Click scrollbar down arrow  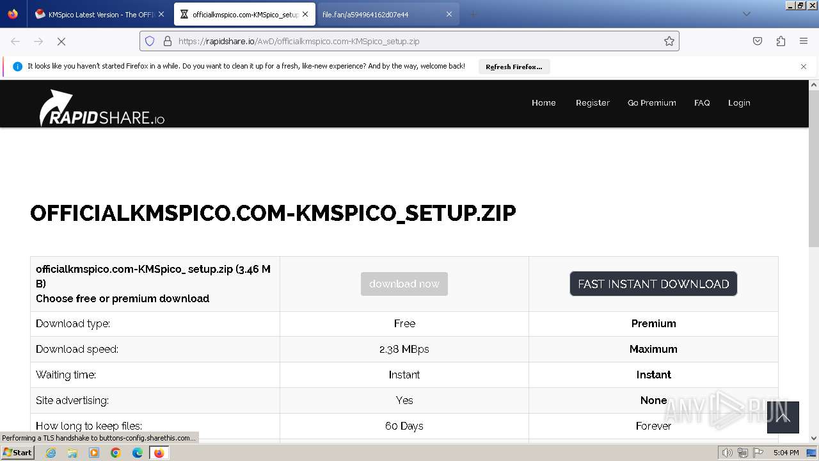click(x=814, y=439)
